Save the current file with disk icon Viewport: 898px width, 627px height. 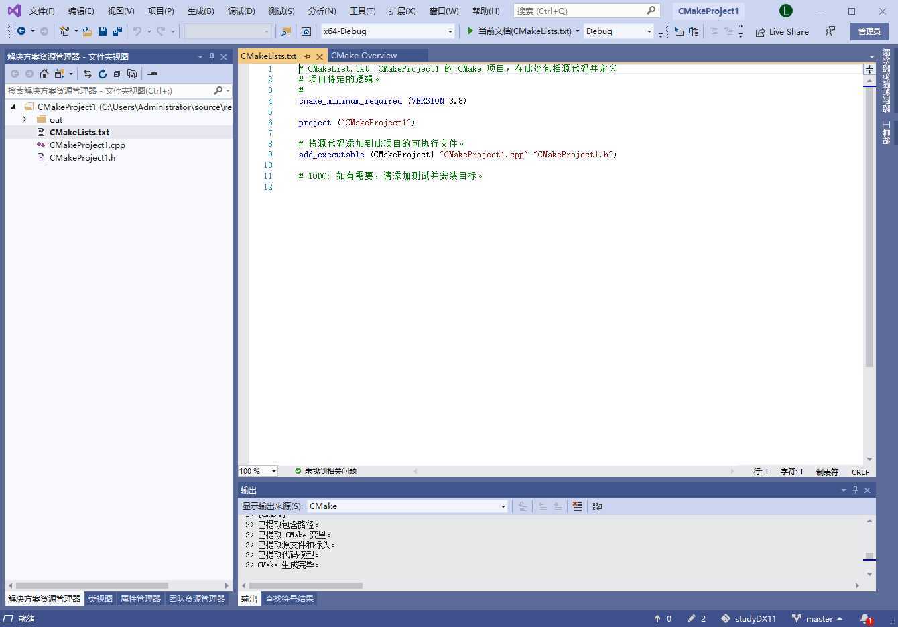click(x=103, y=31)
